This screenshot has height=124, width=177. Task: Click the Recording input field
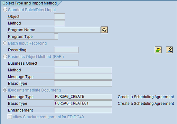pos(66,50)
